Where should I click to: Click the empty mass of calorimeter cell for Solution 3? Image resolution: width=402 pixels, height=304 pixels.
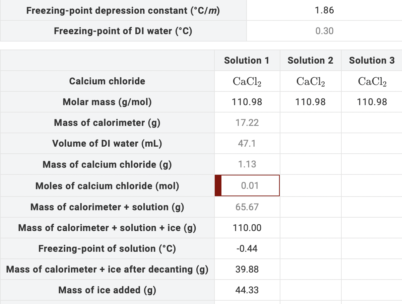[372, 123]
